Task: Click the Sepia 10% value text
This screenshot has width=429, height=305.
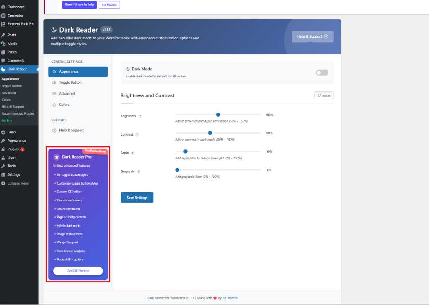Action: (269, 152)
